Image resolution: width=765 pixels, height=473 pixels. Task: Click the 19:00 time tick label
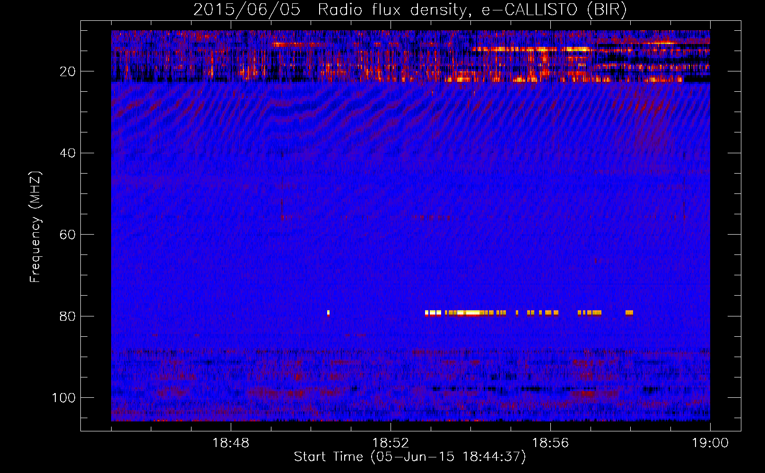point(710,443)
